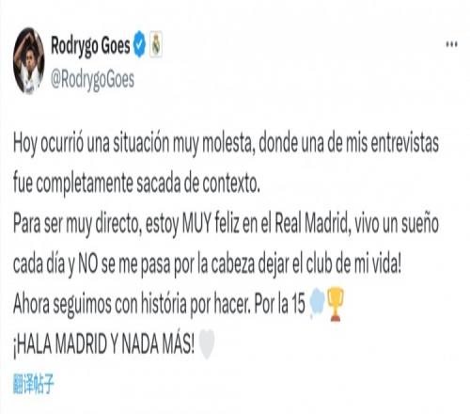Click the word 'entrevistas' in the first line
Screen dimensions: 470x414
click(x=404, y=143)
